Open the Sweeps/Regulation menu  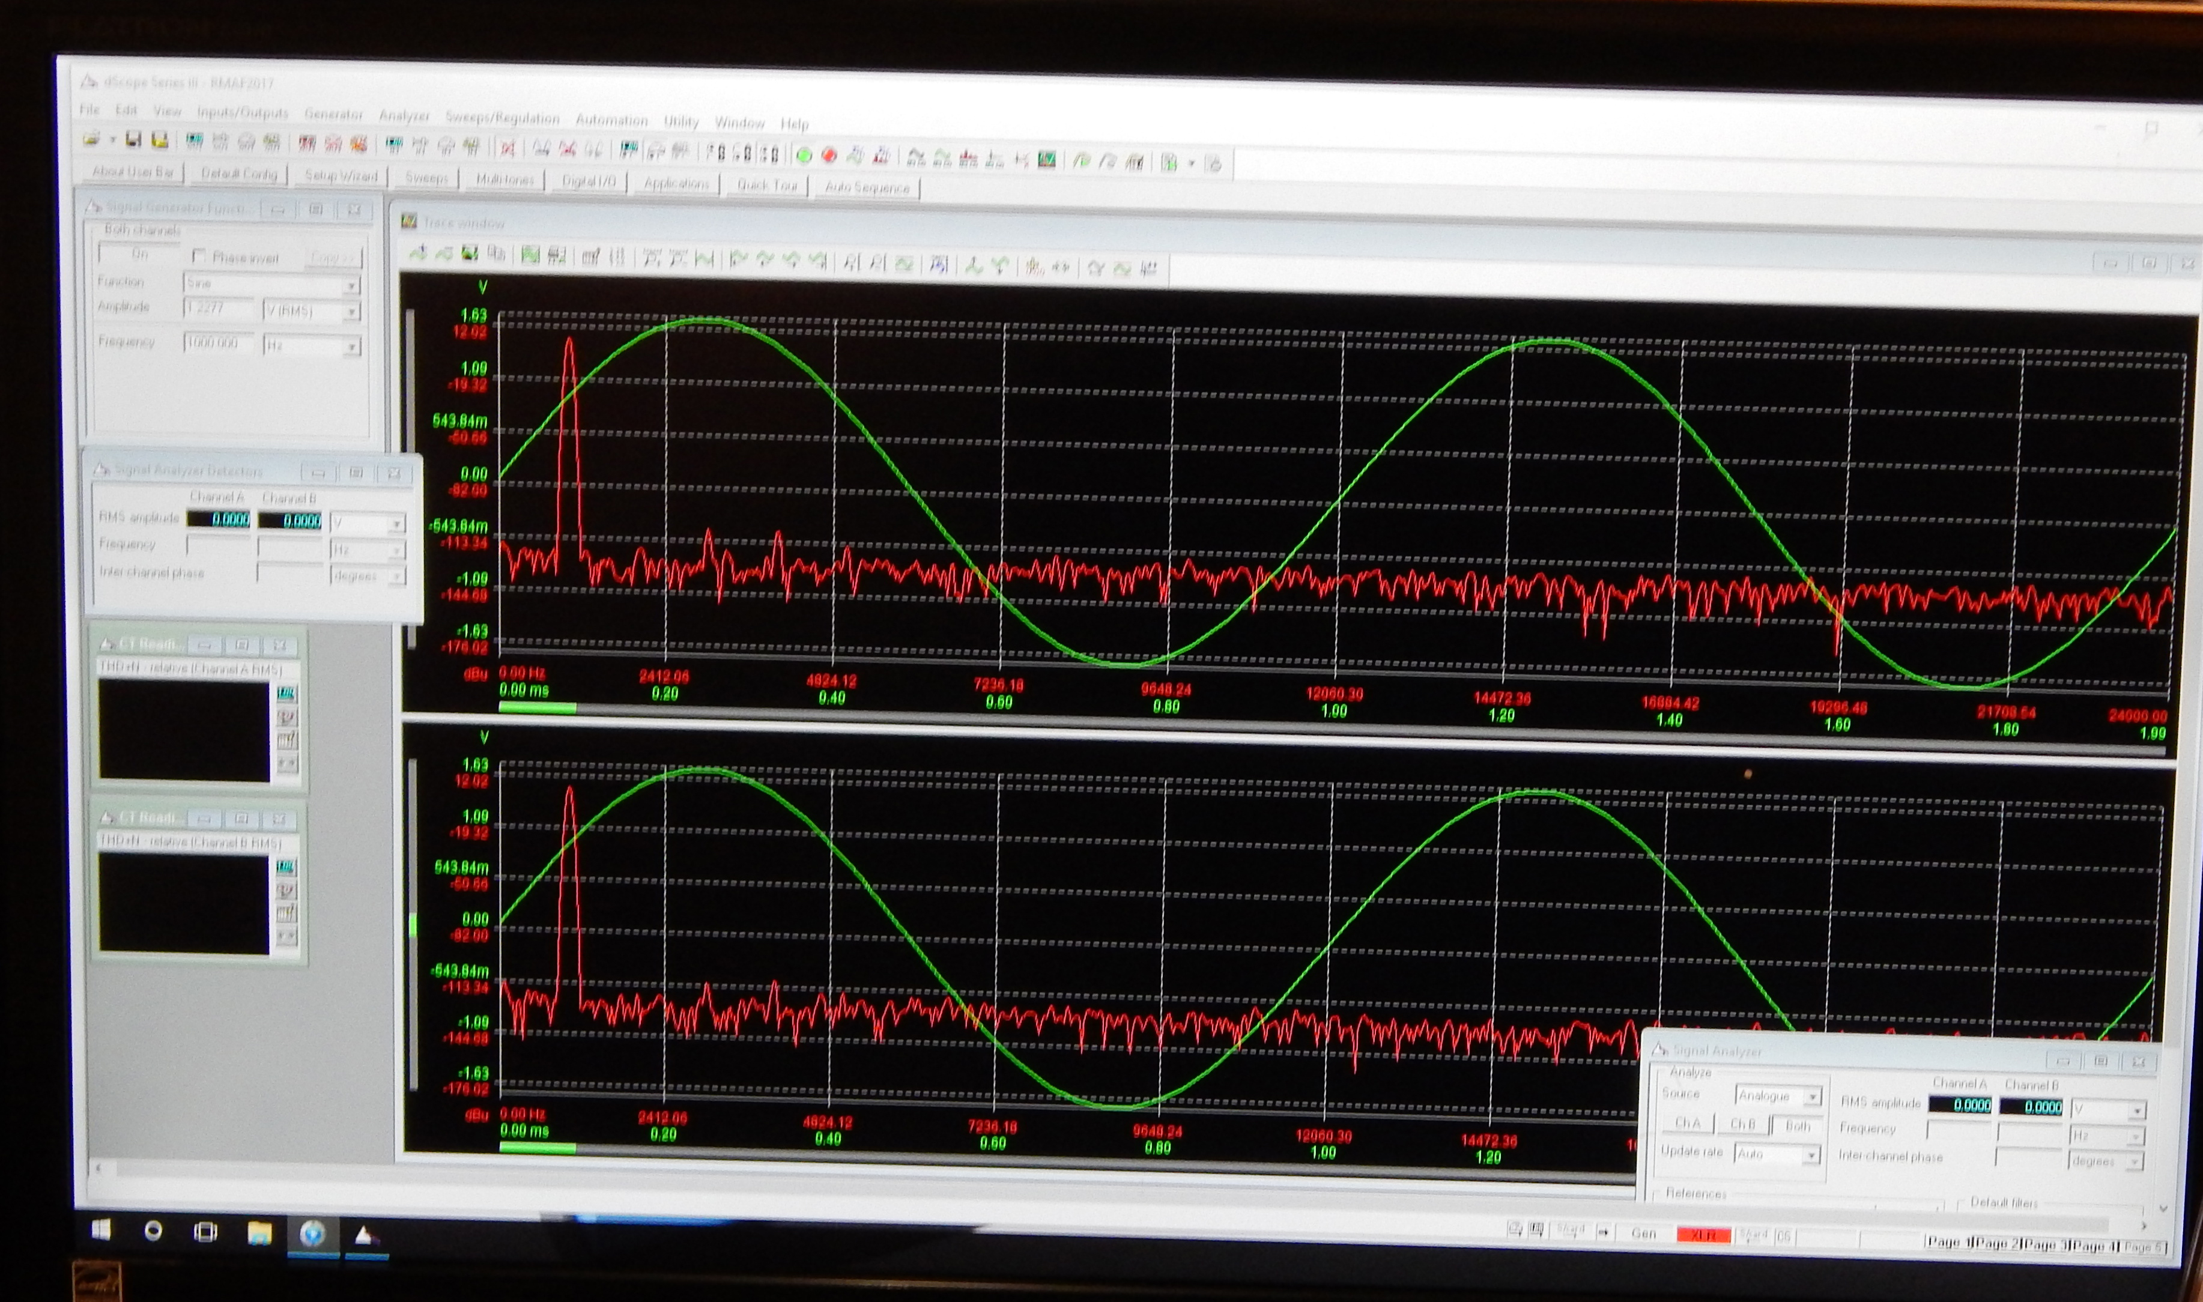502,118
